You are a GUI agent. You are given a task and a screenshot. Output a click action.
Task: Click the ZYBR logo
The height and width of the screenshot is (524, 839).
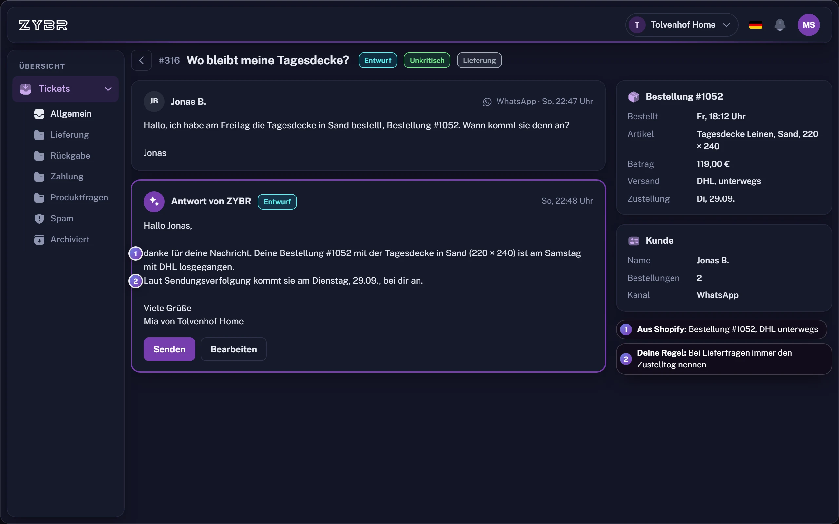(x=43, y=25)
